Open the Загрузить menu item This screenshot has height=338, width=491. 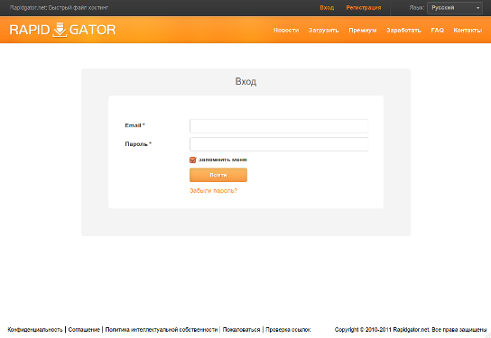(323, 31)
